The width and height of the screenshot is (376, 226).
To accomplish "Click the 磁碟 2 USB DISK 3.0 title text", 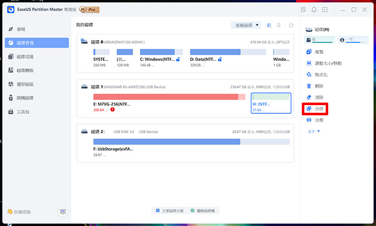I will pyautogui.click(x=124, y=132).
